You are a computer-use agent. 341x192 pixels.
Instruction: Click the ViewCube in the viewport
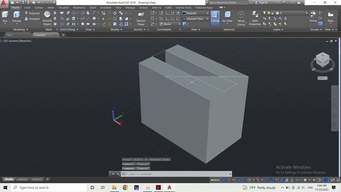coord(322,60)
